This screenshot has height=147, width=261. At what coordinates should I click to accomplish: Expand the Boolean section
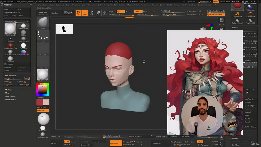point(235,138)
